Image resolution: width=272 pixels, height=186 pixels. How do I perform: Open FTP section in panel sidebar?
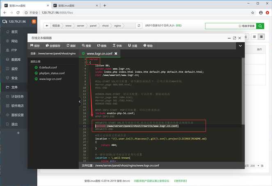[14, 50]
